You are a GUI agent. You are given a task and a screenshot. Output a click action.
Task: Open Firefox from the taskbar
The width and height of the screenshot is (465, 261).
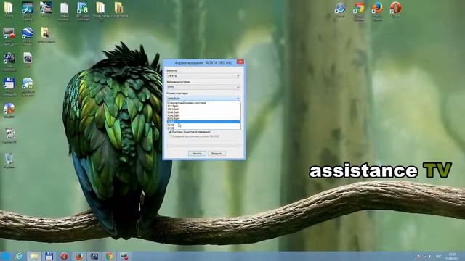click(x=79, y=256)
